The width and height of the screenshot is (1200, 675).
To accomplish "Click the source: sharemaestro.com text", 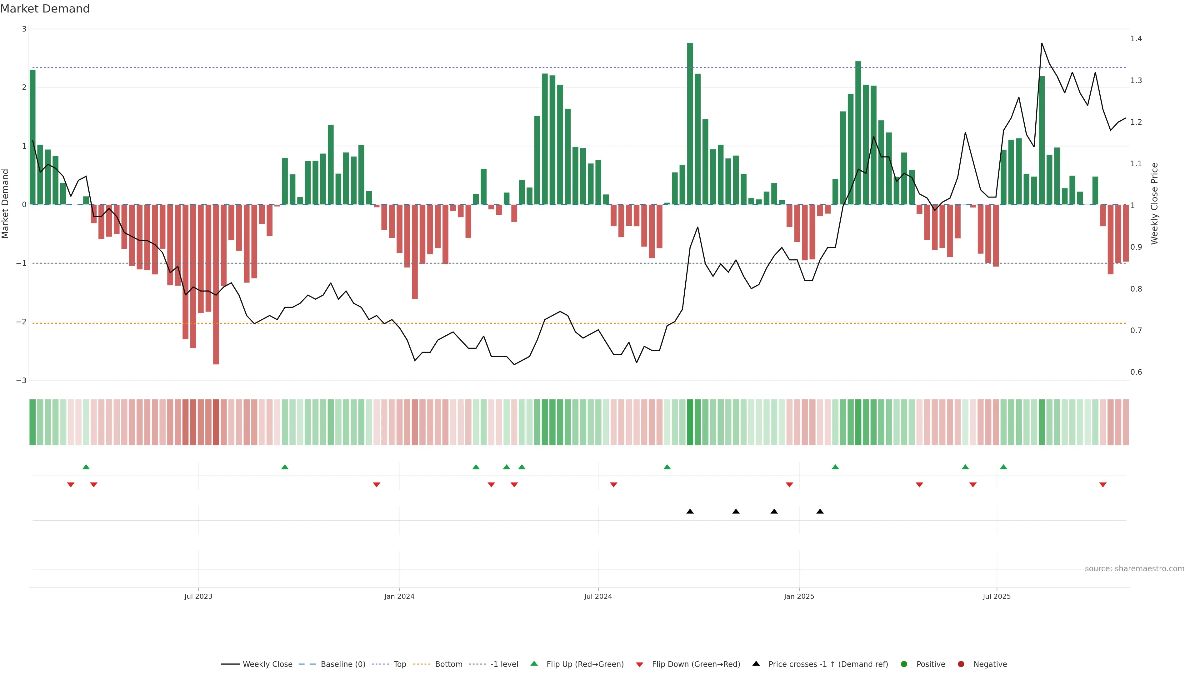I will (1134, 568).
